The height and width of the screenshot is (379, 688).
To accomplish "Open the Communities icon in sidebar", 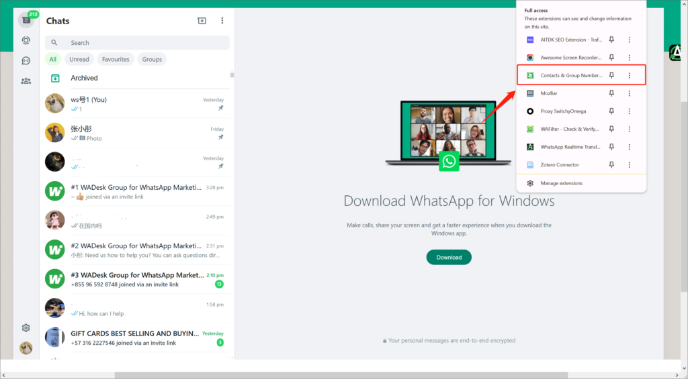I will tap(26, 80).
